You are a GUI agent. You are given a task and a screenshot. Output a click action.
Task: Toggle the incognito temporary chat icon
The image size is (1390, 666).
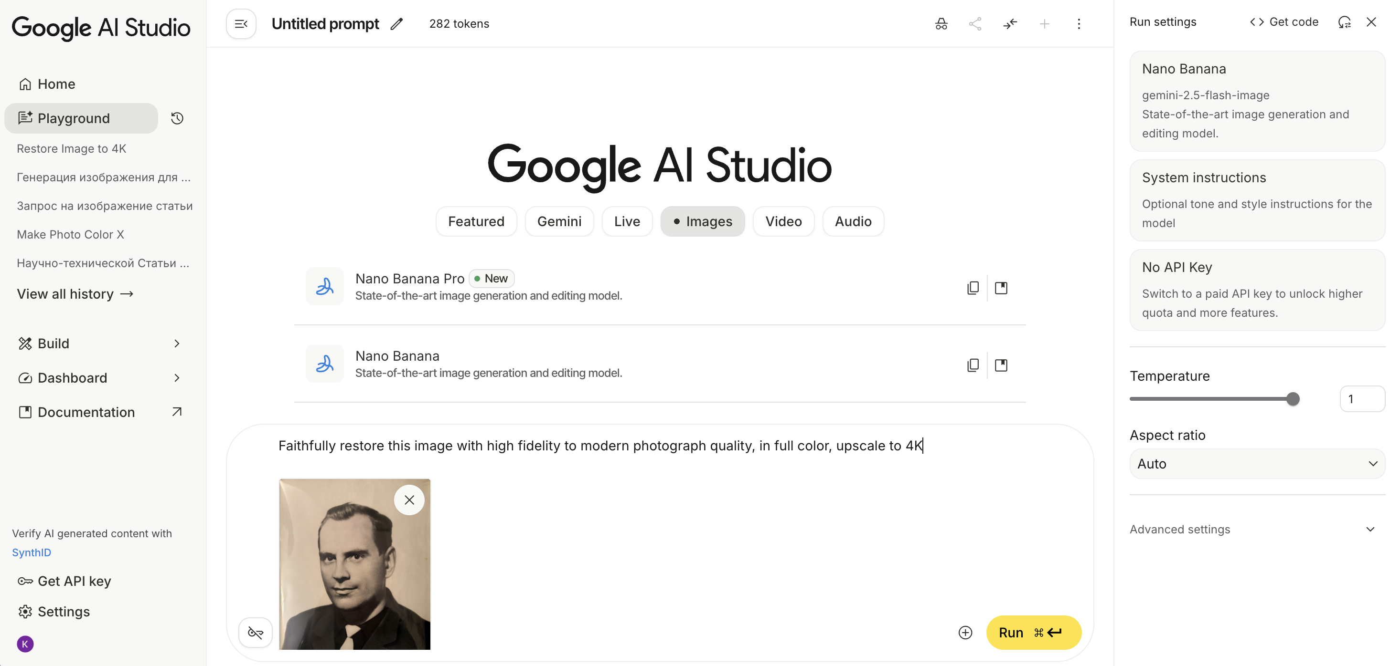[941, 24]
